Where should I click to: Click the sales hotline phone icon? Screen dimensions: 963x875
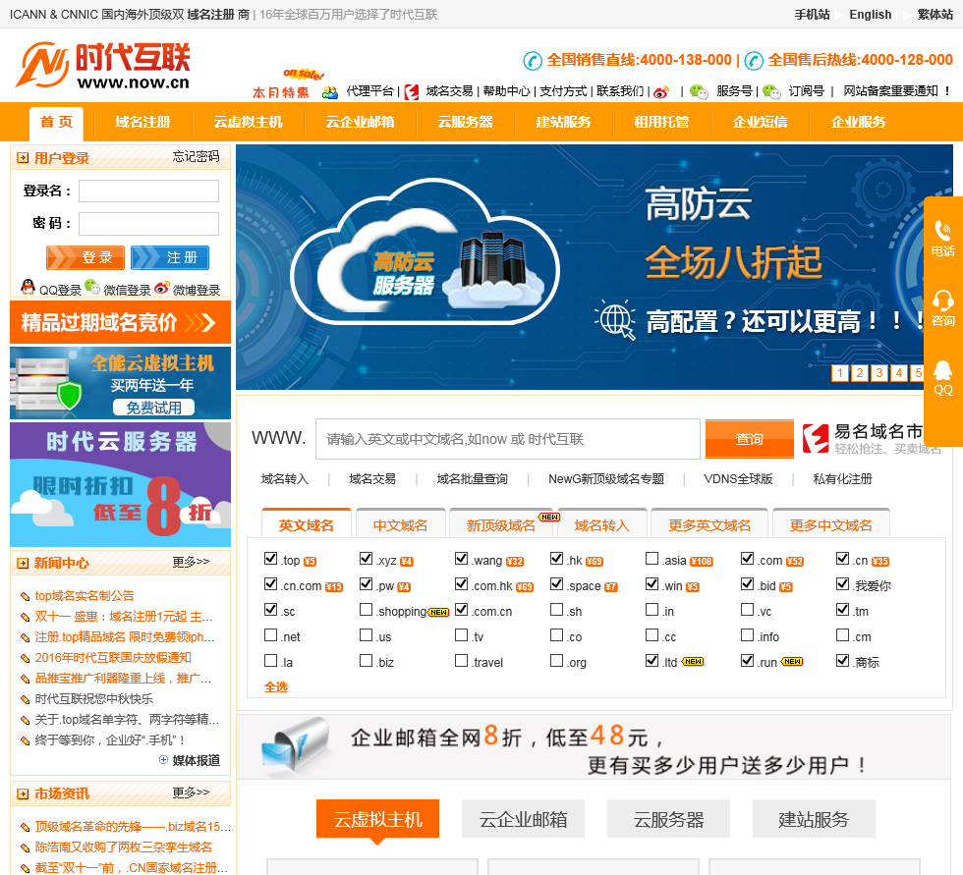pos(533,61)
